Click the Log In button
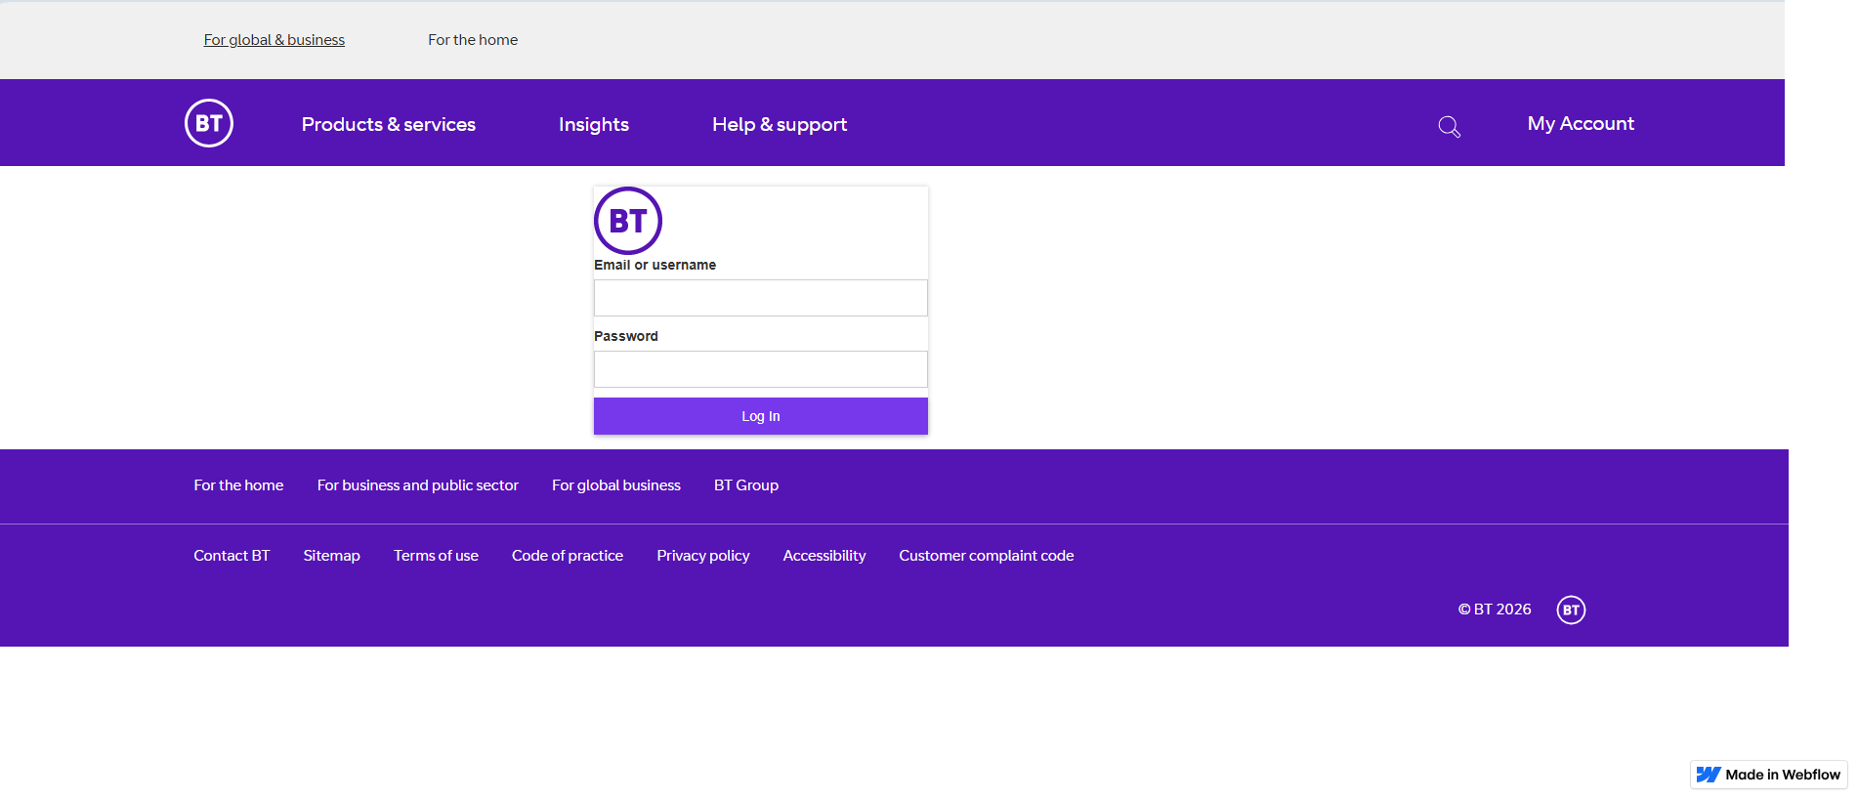This screenshot has width=1858, height=799. 761,416
